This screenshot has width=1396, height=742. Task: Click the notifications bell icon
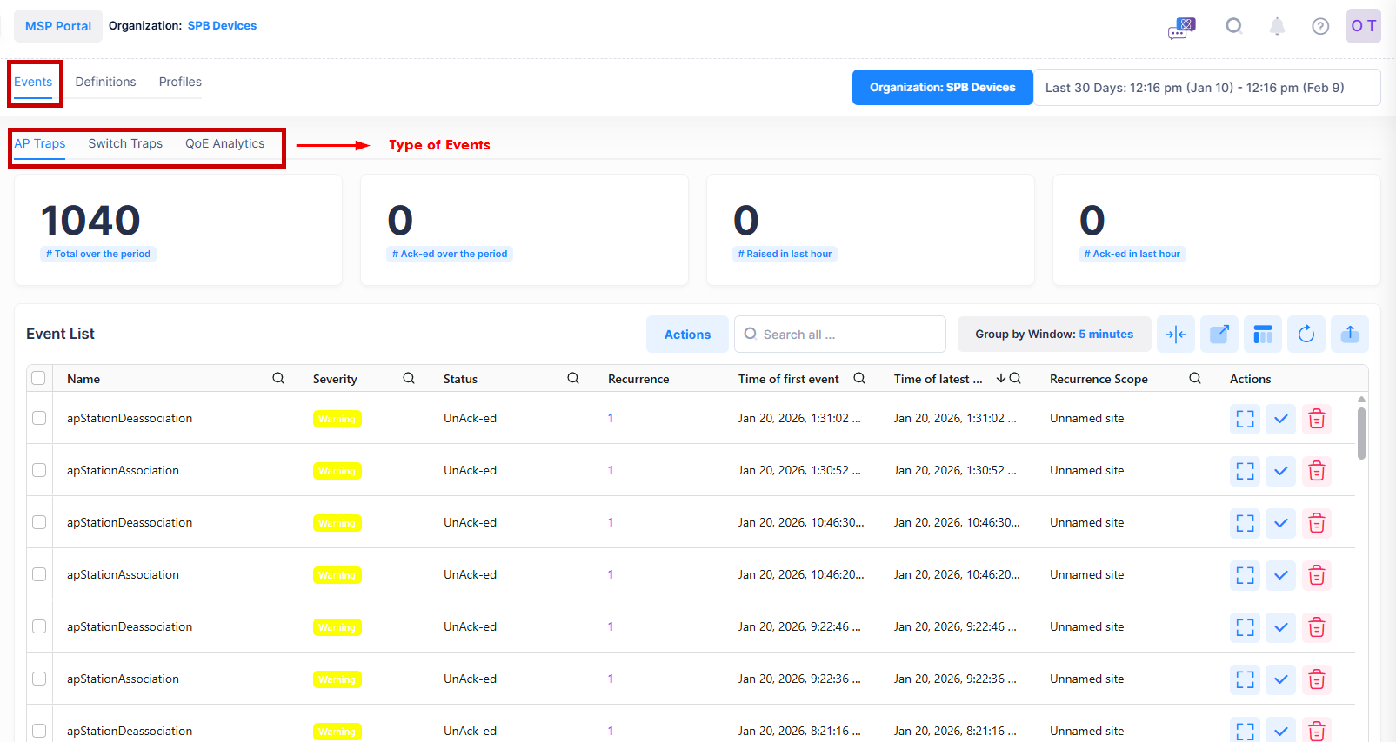(1277, 26)
